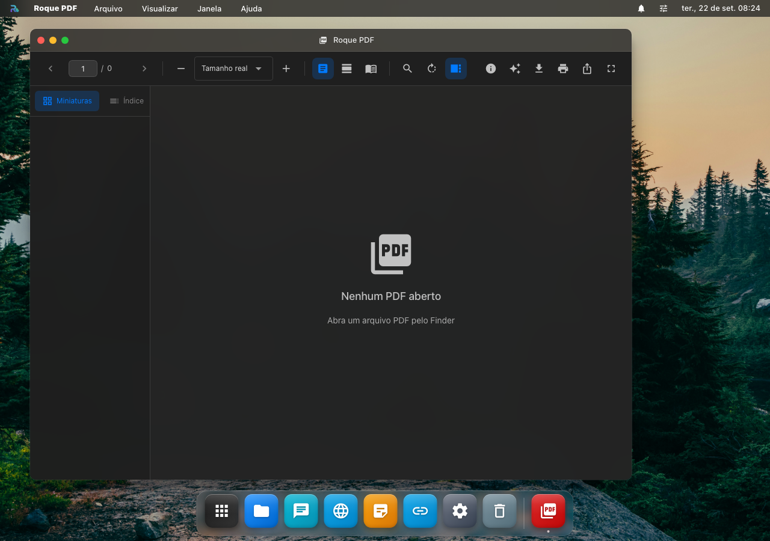Open the app launcher grid in dock
Image resolution: width=770 pixels, height=541 pixels.
tap(222, 511)
